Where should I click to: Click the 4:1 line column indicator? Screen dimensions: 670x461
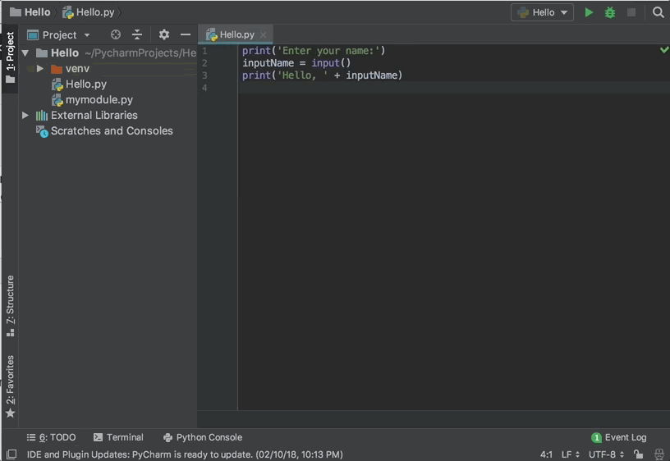tap(546, 454)
